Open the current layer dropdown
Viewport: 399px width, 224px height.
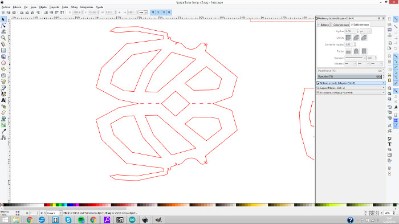[54, 213]
